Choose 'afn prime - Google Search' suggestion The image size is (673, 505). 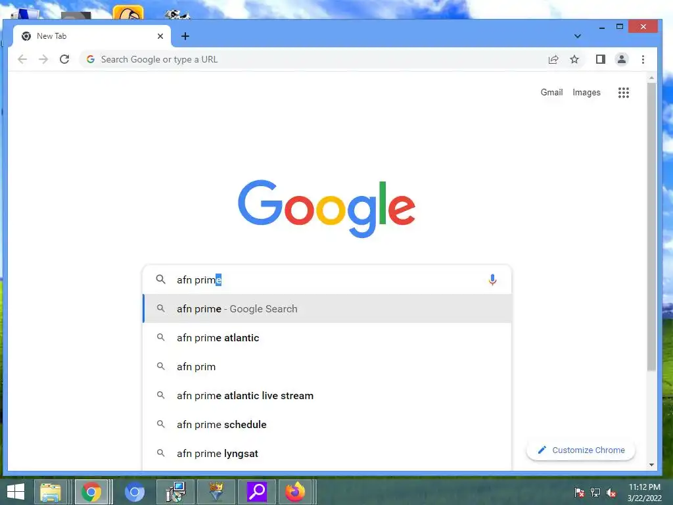click(x=327, y=309)
